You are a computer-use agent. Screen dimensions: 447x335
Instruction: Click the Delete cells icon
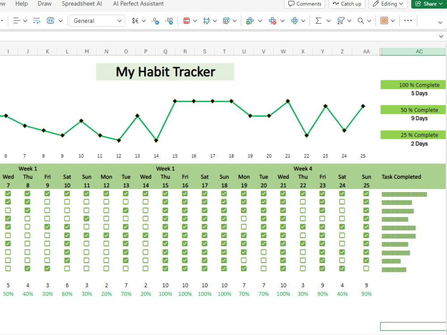point(272,21)
